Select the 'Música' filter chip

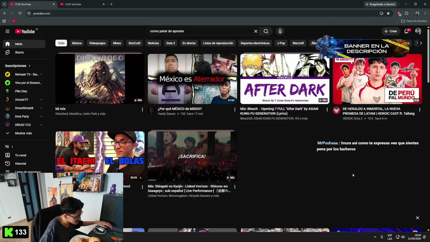click(77, 43)
